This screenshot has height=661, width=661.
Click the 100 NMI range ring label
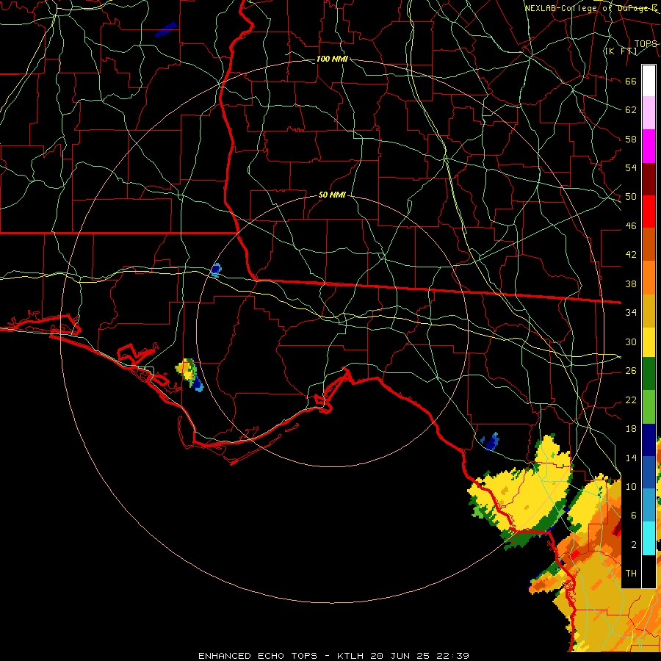tap(332, 59)
